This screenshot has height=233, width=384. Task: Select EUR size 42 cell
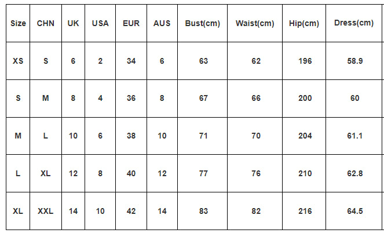click(131, 211)
